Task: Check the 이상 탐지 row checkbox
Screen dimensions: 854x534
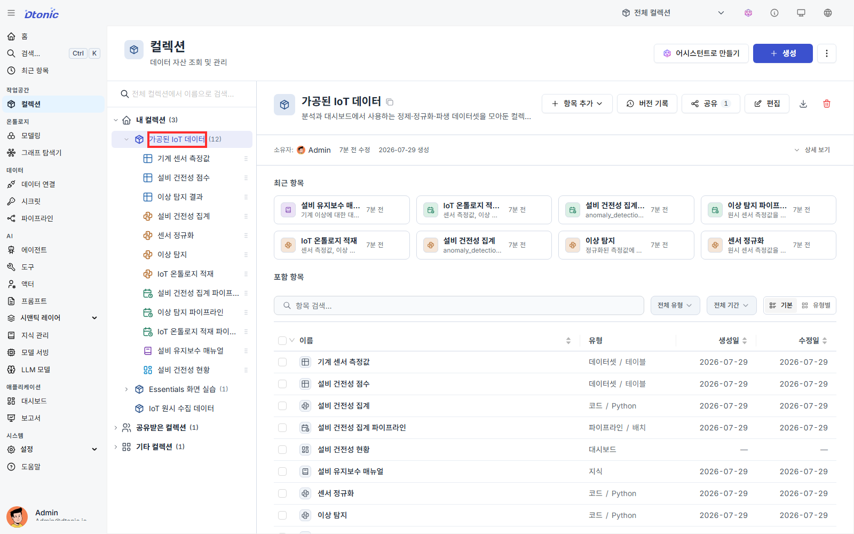Action: (x=282, y=515)
